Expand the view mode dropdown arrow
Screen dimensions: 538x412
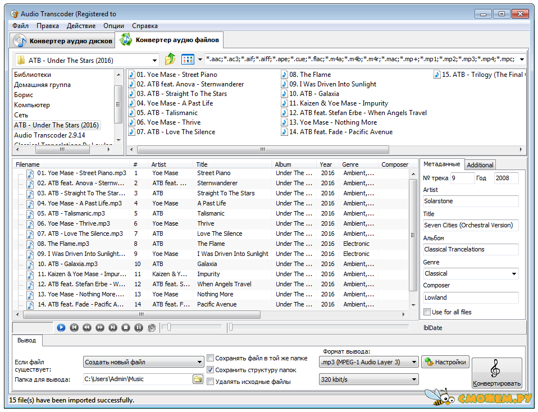200,59
